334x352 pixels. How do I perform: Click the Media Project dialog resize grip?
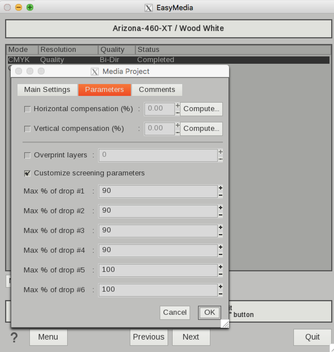(225, 324)
